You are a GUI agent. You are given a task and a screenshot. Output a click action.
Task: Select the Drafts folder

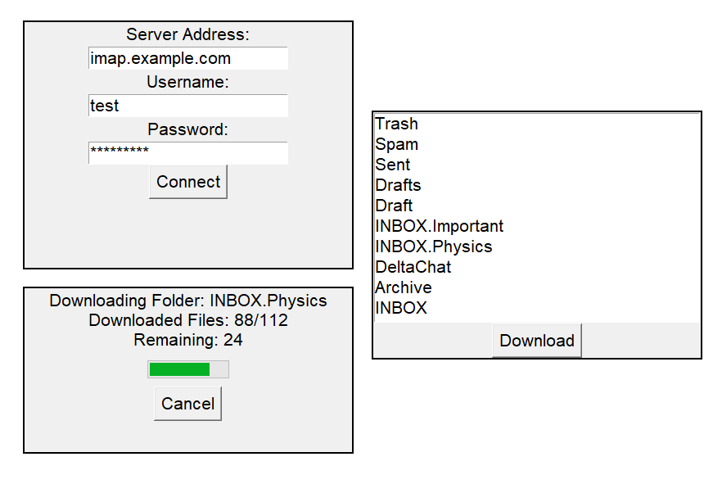pos(398,185)
